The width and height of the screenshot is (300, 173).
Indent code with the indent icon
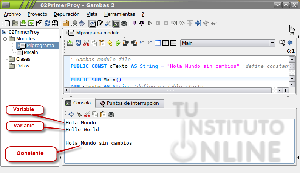pos(126,43)
